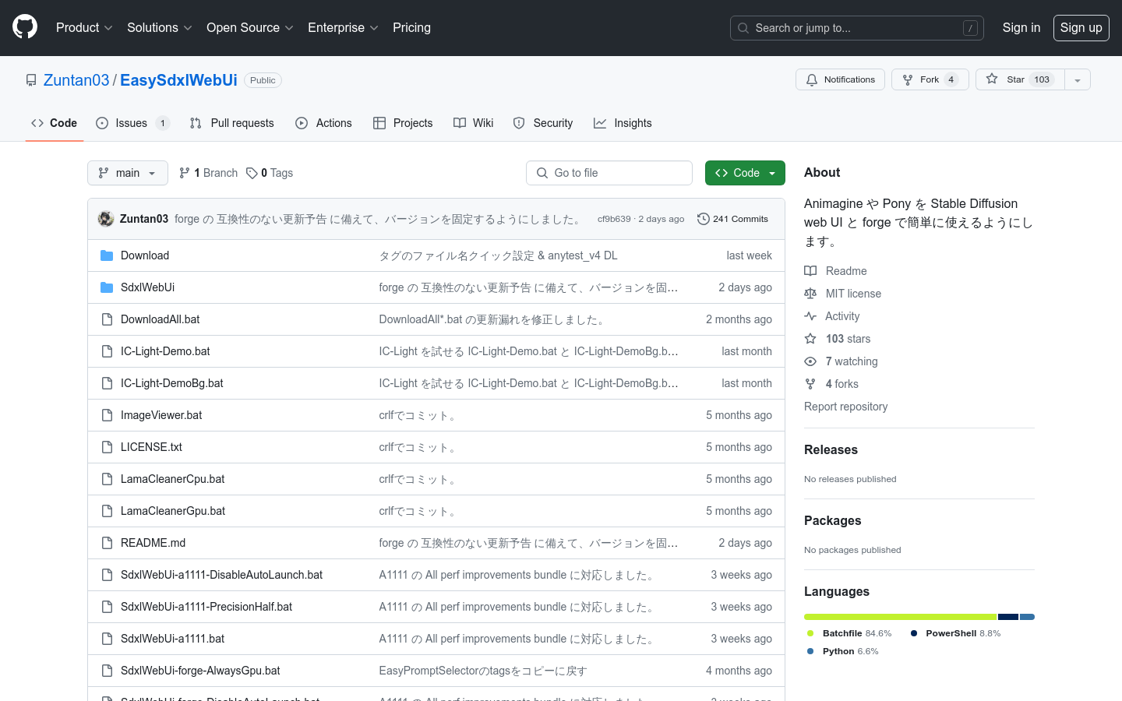
Task: Switch to the Actions tab
Action: [323, 123]
